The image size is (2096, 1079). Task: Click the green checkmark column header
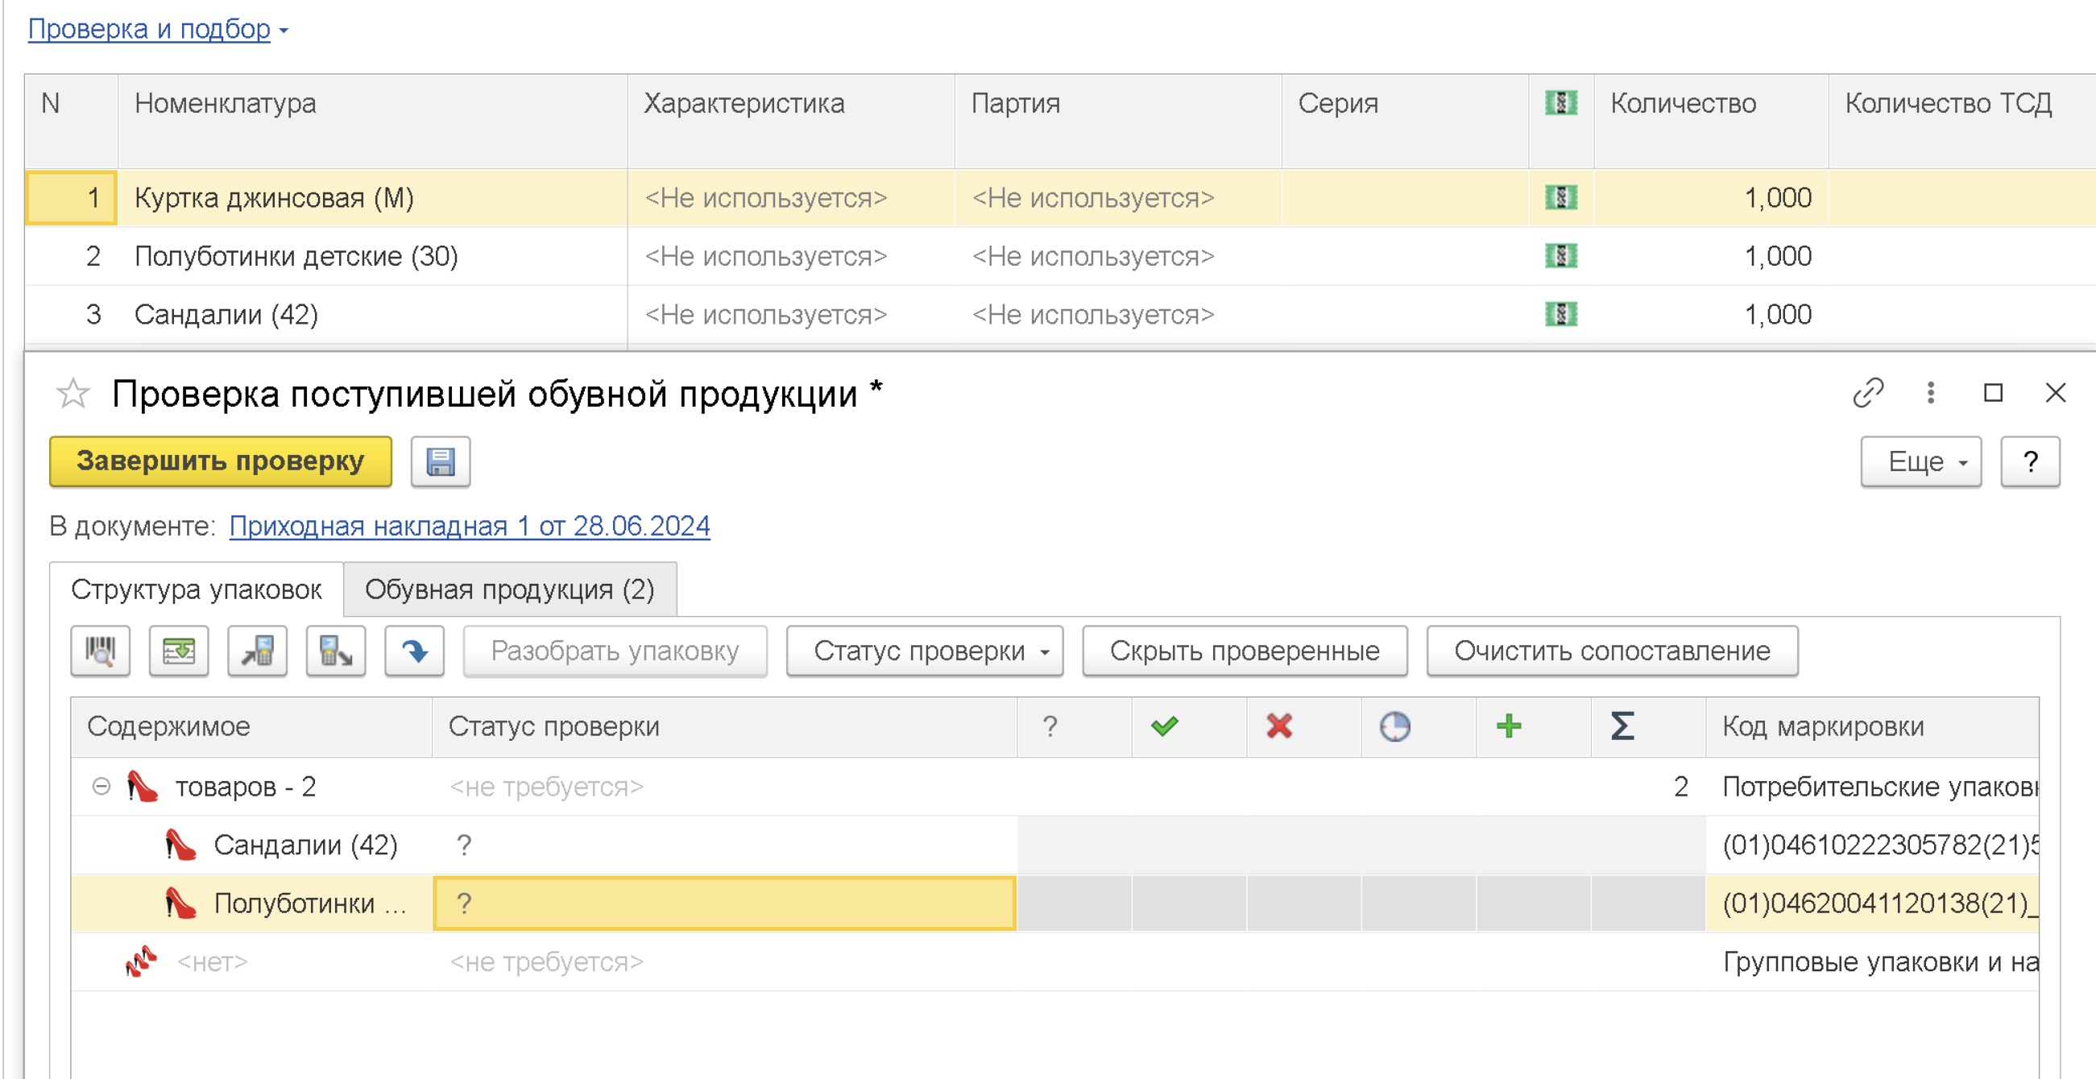1164,726
